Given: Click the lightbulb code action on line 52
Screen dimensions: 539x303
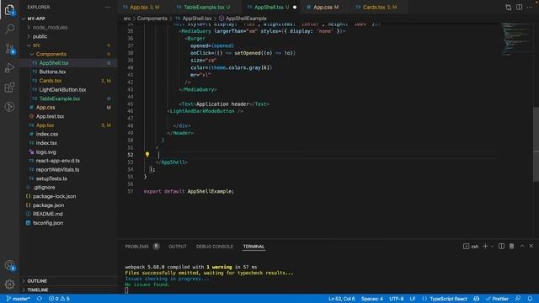Looking at the screenshot, I should click(x=147, y=155).
